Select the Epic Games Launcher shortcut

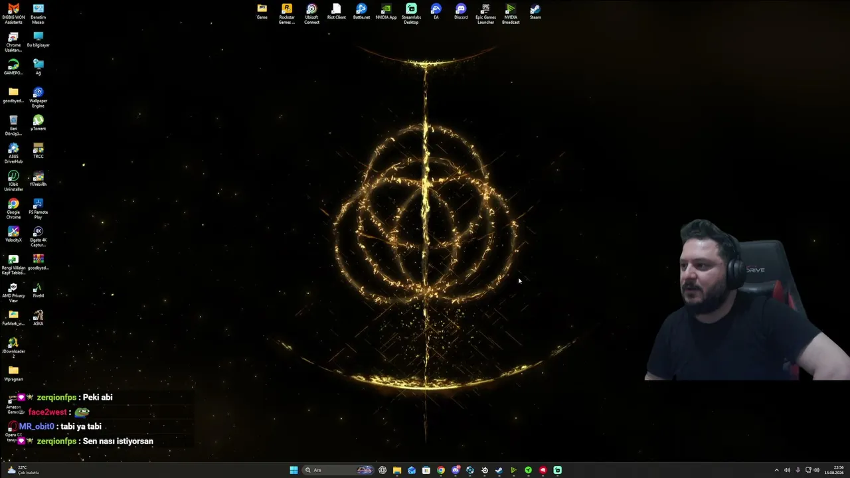point(485,14)
